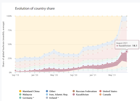Toggle Russian Federation series in legend
Viewport: 140px width, 101px height.
click(x=85, y=91)
